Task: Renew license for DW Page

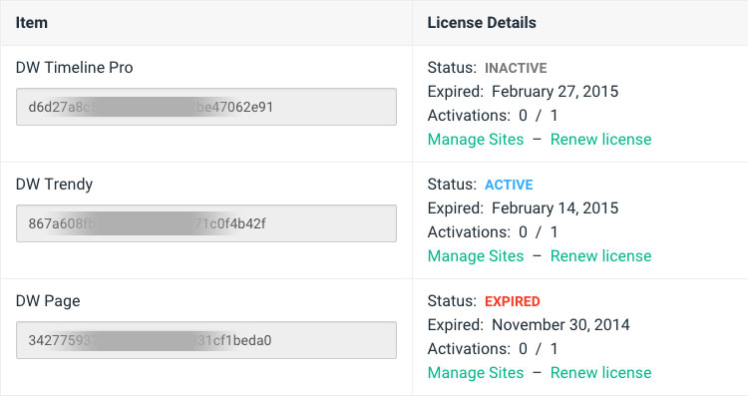Action: [601, 373]
